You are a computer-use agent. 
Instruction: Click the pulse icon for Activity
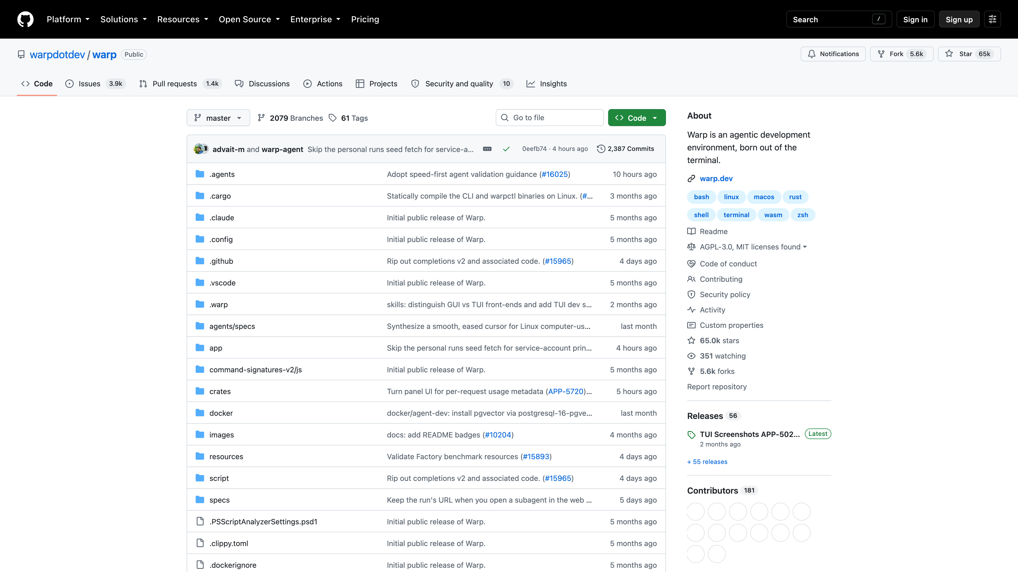(x=691, y=310)
